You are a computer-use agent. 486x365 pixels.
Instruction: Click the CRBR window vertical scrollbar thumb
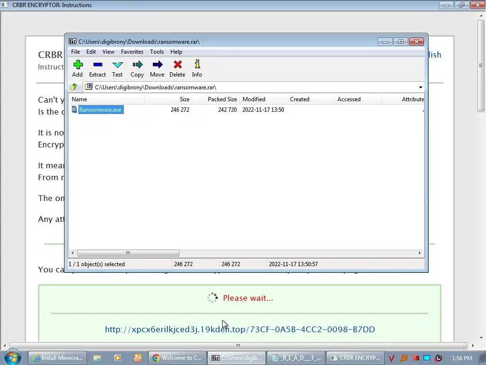(481, 66)
